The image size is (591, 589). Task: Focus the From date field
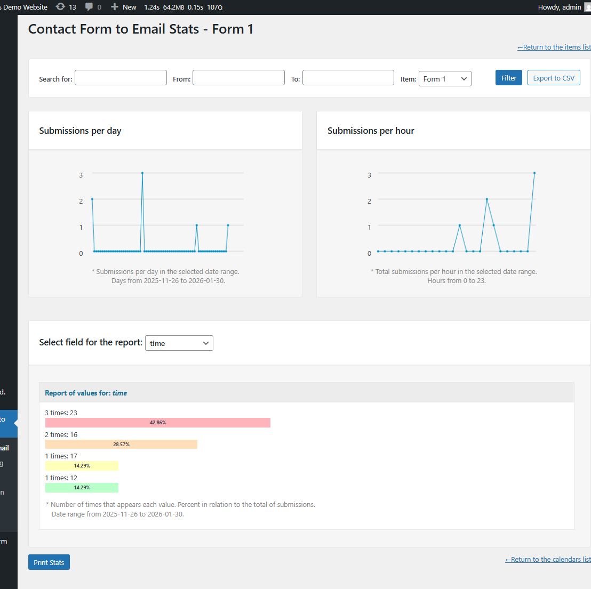pyautogui.click(x=238, y=78)
